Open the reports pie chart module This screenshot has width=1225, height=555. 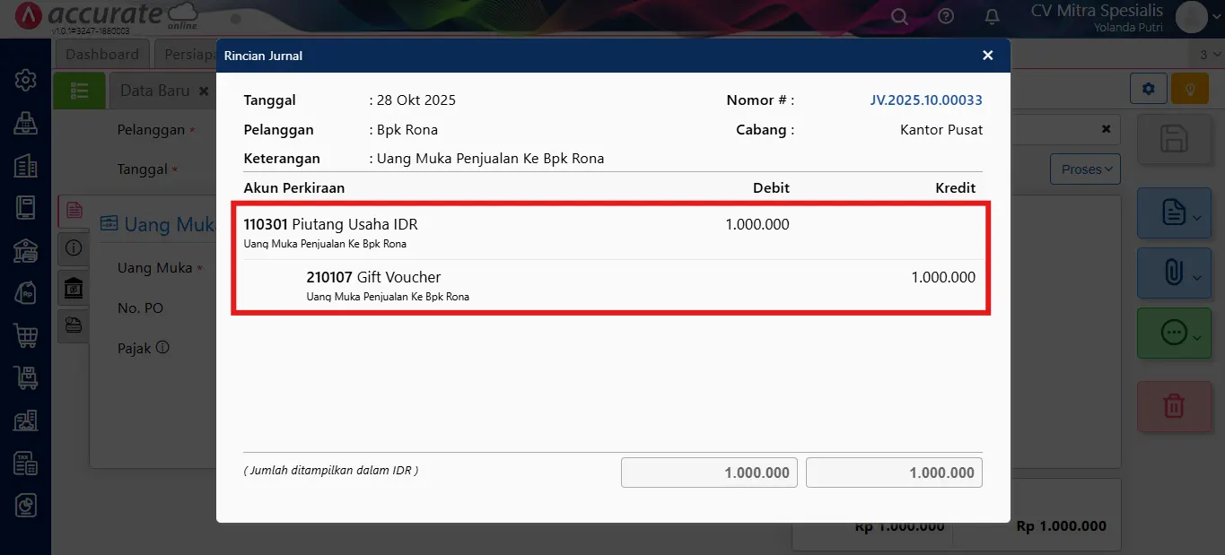tap(25, 506)
